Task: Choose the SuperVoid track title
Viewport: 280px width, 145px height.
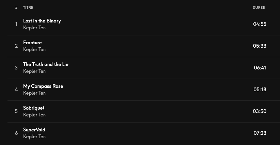Action: click(34, 130)
